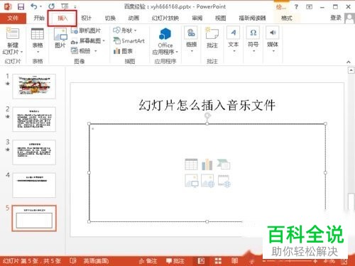355x266 pixels.
Task: Click placeholder Pictures icon
Action: click(x=191, y=181)
